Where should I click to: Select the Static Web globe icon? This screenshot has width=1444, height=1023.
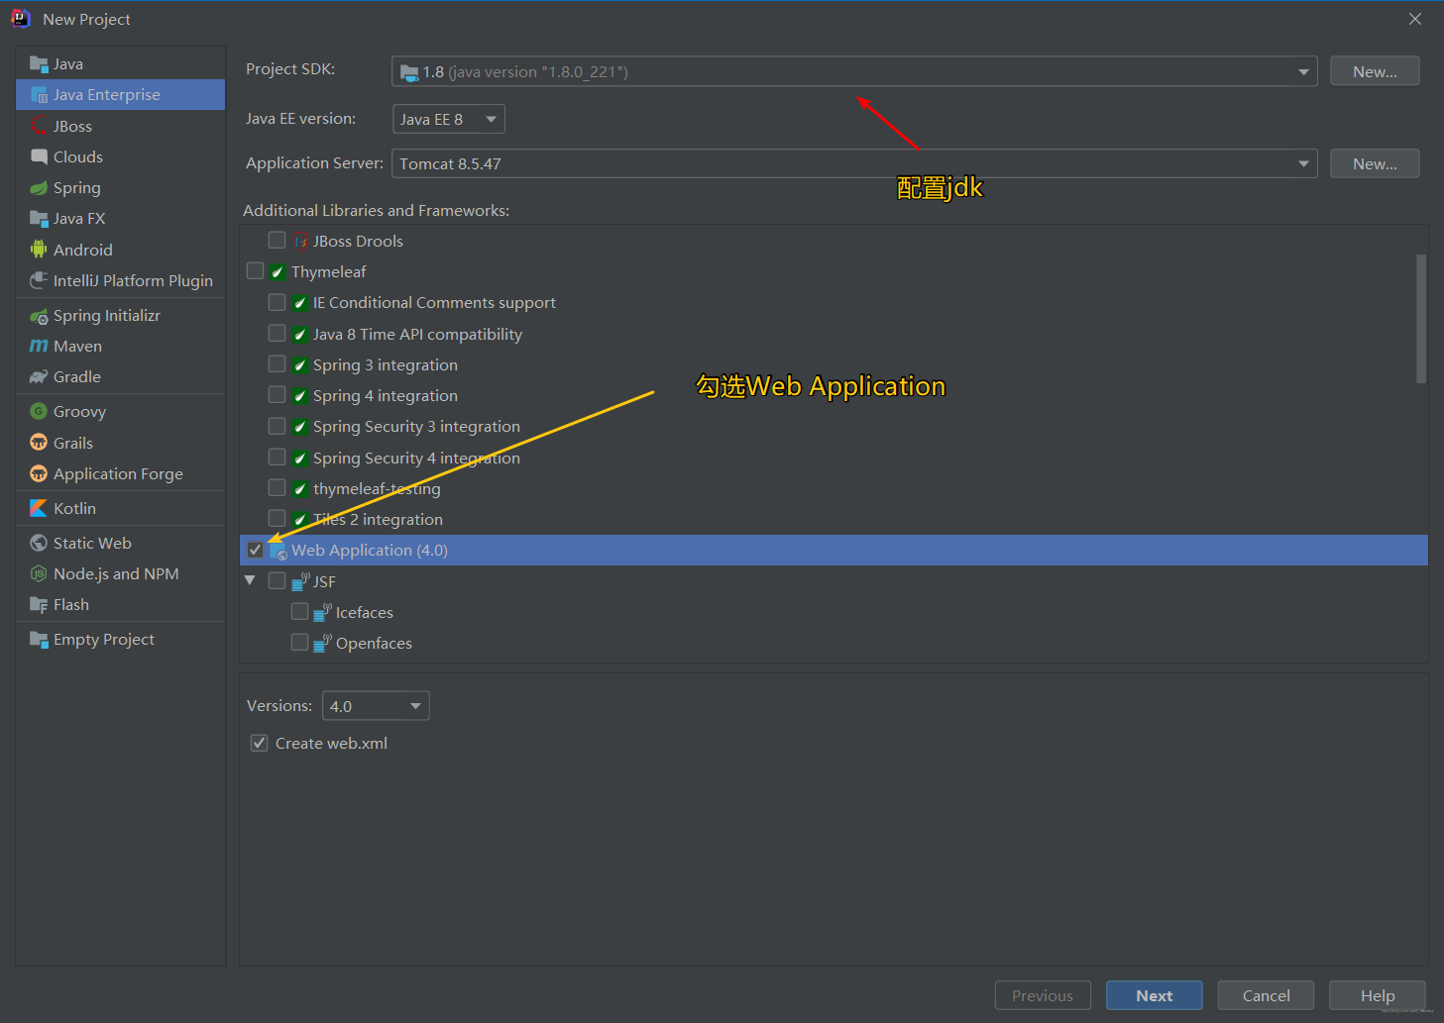click(x=39, y=543)
